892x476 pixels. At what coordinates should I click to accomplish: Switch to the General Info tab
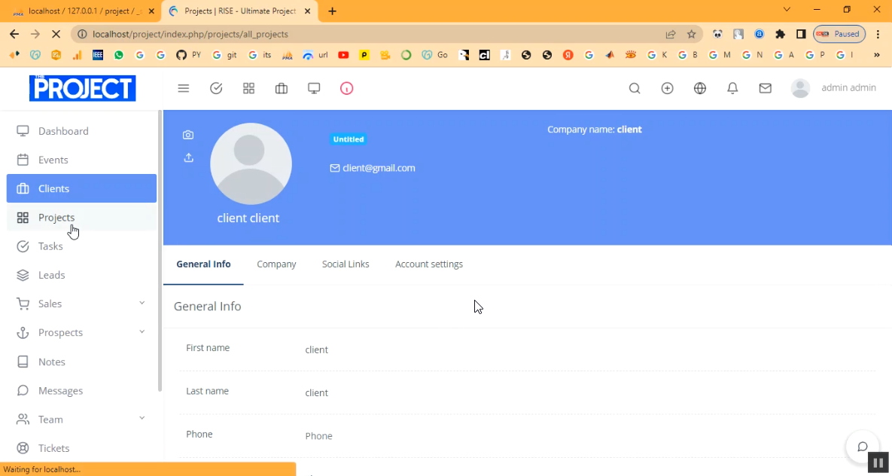click(203, 264)
